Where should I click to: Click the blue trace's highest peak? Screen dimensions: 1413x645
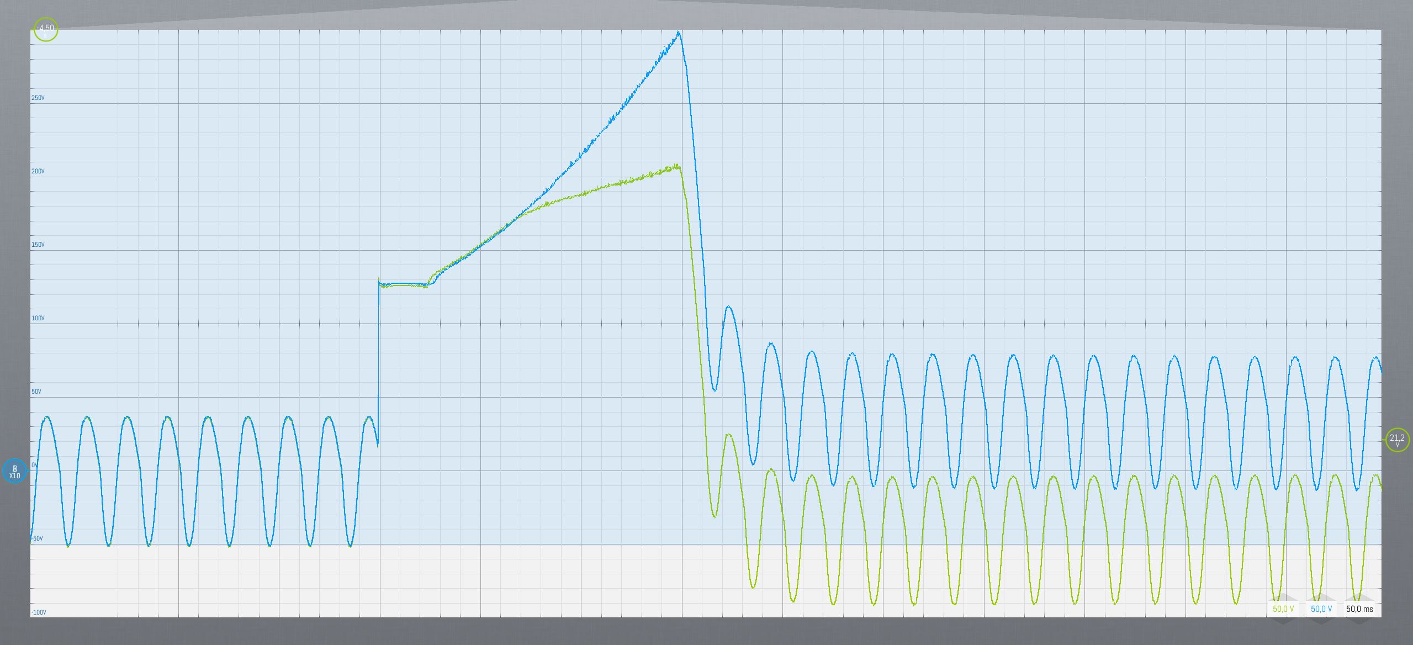click(x=679, y=33)
